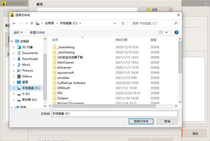Select the CoffeeCup Software folder
This screenshot has width=210, height=141.
(71, 83)
